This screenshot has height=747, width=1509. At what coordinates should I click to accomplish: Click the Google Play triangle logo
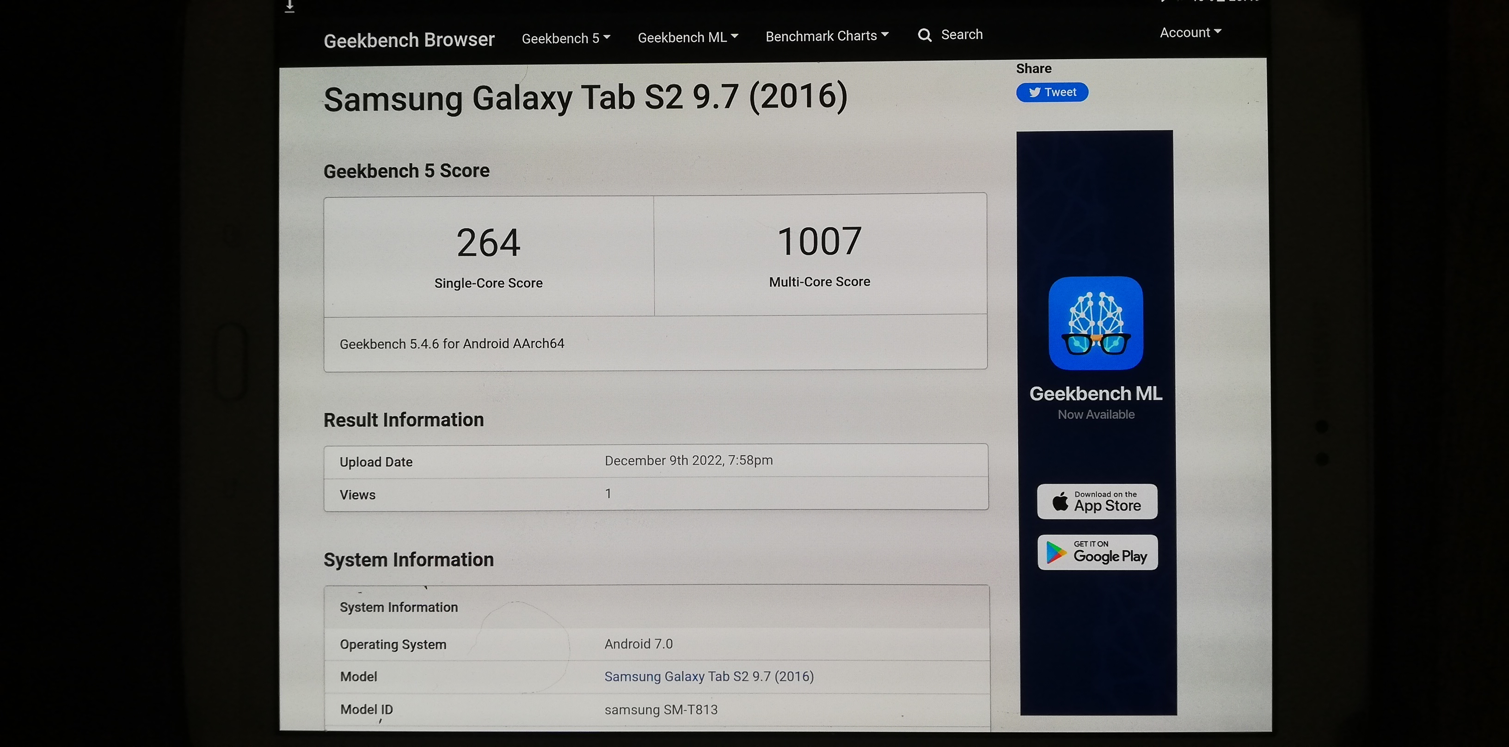pos(1056,552)
